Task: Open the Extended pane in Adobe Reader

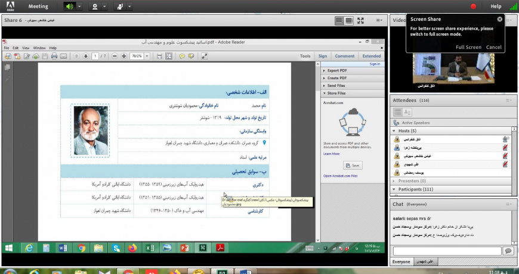Action: coord(372,56)
